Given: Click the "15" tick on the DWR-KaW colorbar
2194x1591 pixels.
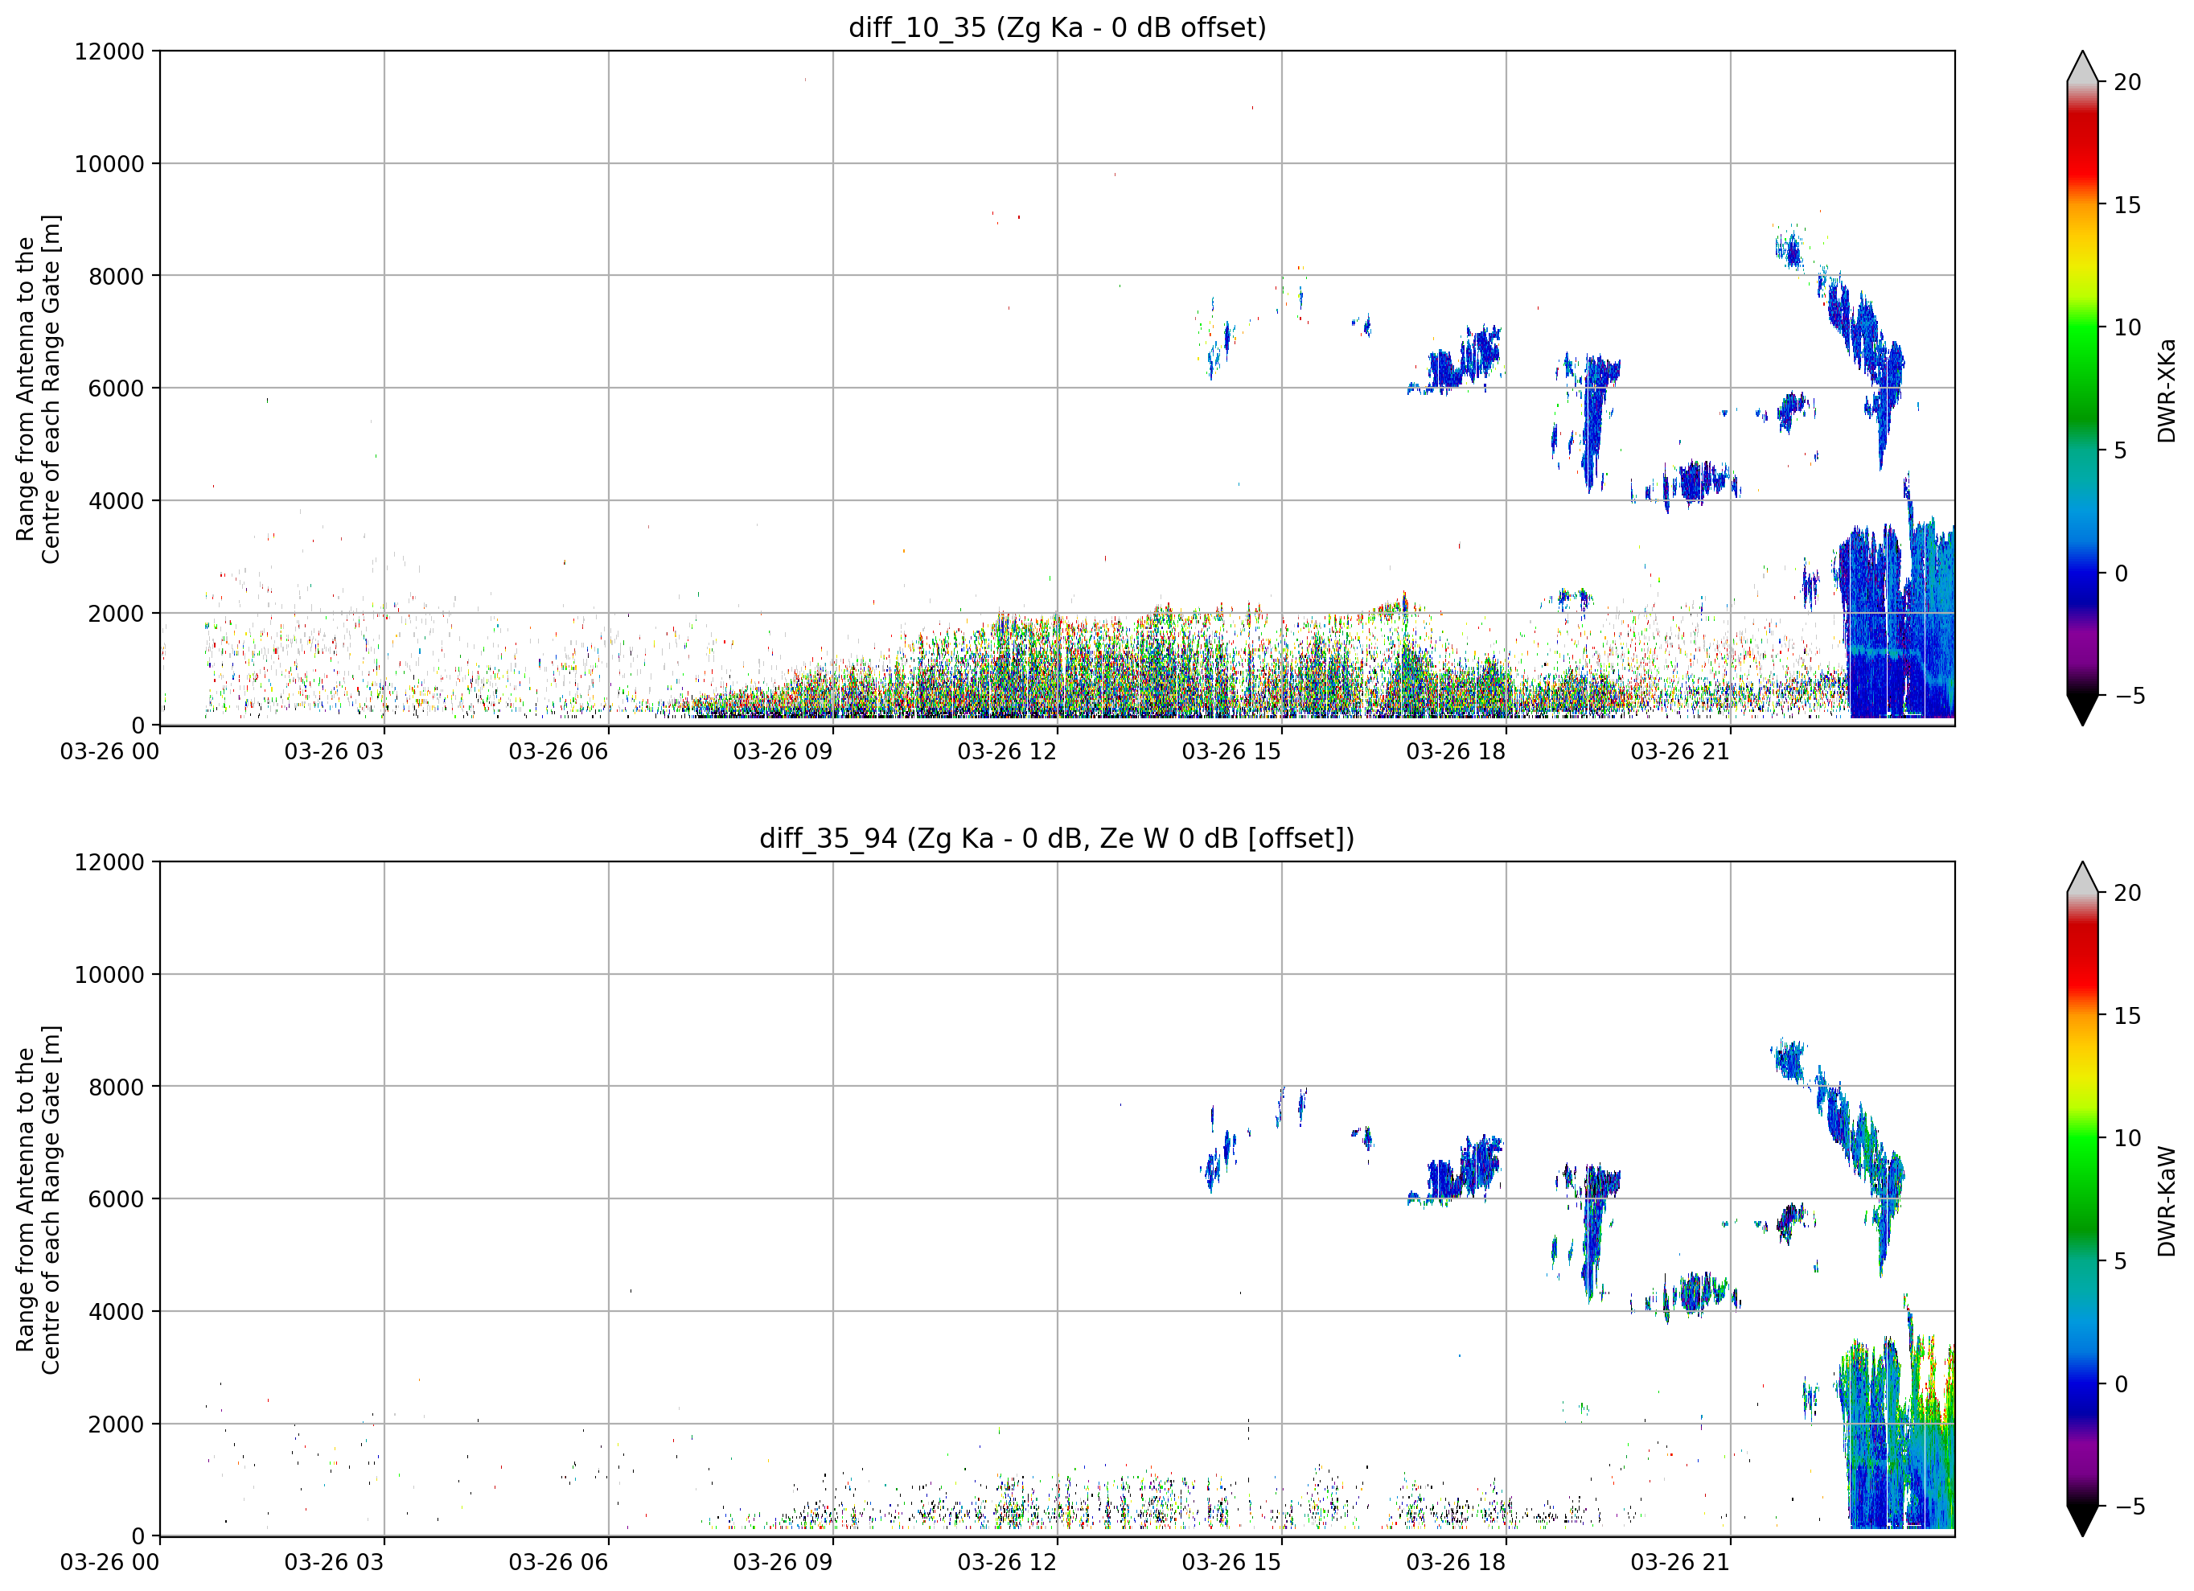Looking at the screenshot, I should click(x=2127, y=1016).
